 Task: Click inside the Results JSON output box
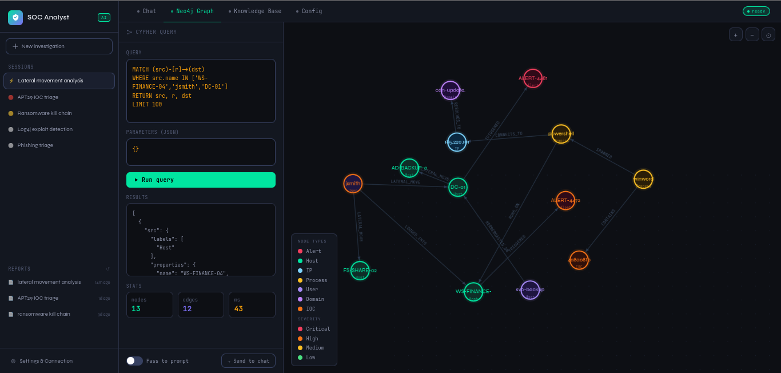coord(201,240)
